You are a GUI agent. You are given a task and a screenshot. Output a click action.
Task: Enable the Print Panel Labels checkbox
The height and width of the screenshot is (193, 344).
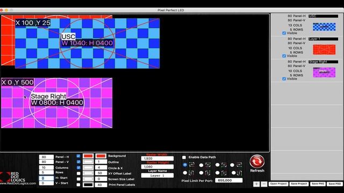78,184
